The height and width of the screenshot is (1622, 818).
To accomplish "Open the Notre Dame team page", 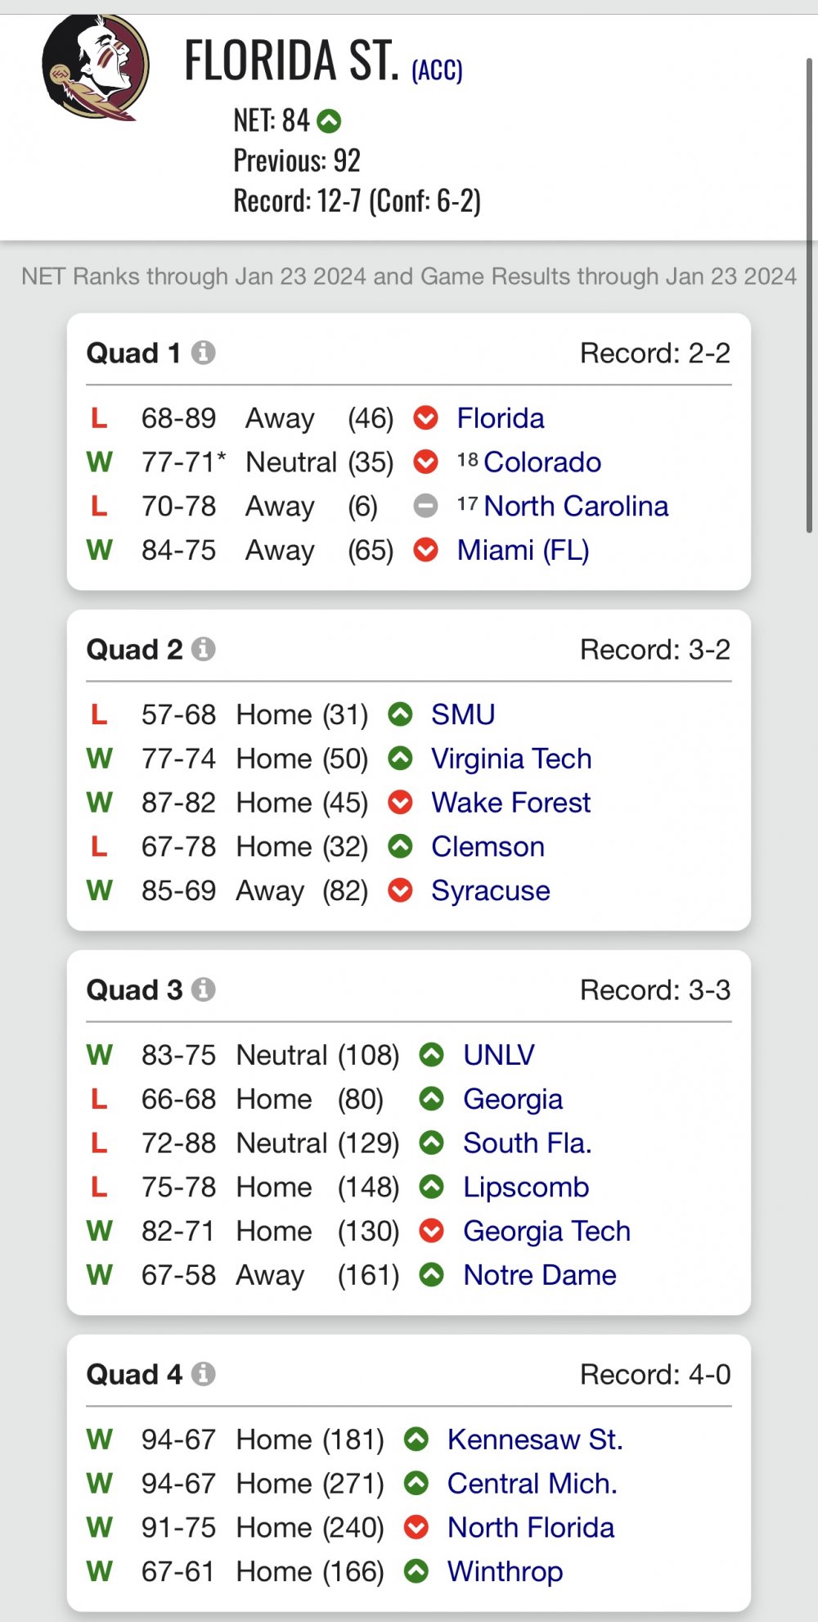I will (x=540, y=1276).
